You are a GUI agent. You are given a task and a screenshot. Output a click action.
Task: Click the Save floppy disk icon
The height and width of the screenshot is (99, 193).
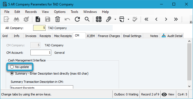[48, 19]
